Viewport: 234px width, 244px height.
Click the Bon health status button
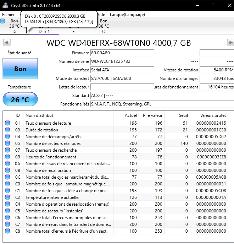[20, 69]
